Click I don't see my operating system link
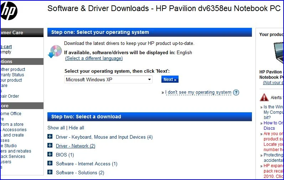284x180 pixels. (198, 92)
